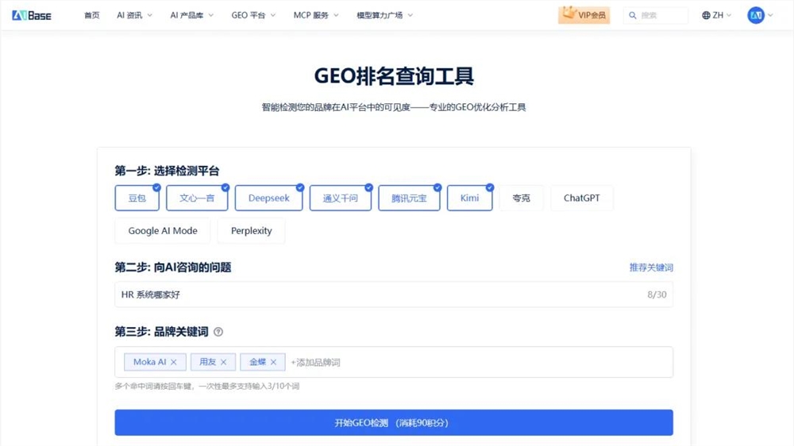794x446 pixels.
Task: Remove the 用友 brand tag
Action: click(223, 362)
